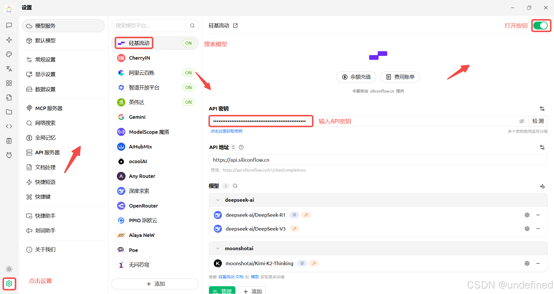Select 模型服务 settings section
The height and width of the screenshot is (294, 554).
(x=63, y=26)
